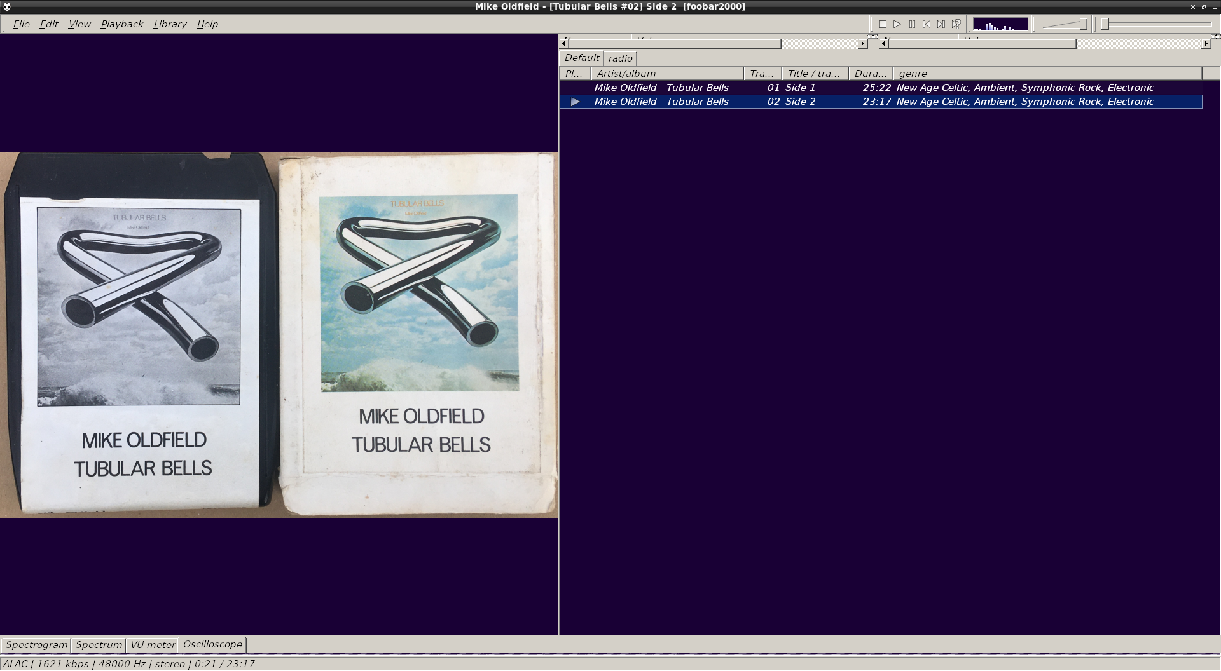Jump to the previous track

(x=927, y=24)
